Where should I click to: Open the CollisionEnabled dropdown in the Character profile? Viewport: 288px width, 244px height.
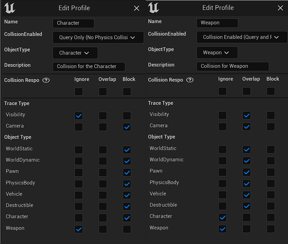[98, 37]
